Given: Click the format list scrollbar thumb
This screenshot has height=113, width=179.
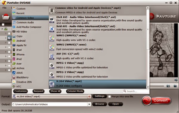Looking at the screenshot, I should 148,29.
